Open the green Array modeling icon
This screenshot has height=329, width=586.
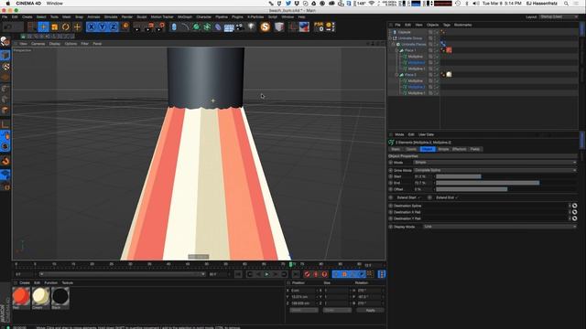(207, 27)
